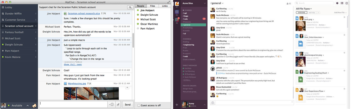Click the Scranton school research.xlsx file icon
The height and width of the screenshot is (109, 351).
[65, 14]
